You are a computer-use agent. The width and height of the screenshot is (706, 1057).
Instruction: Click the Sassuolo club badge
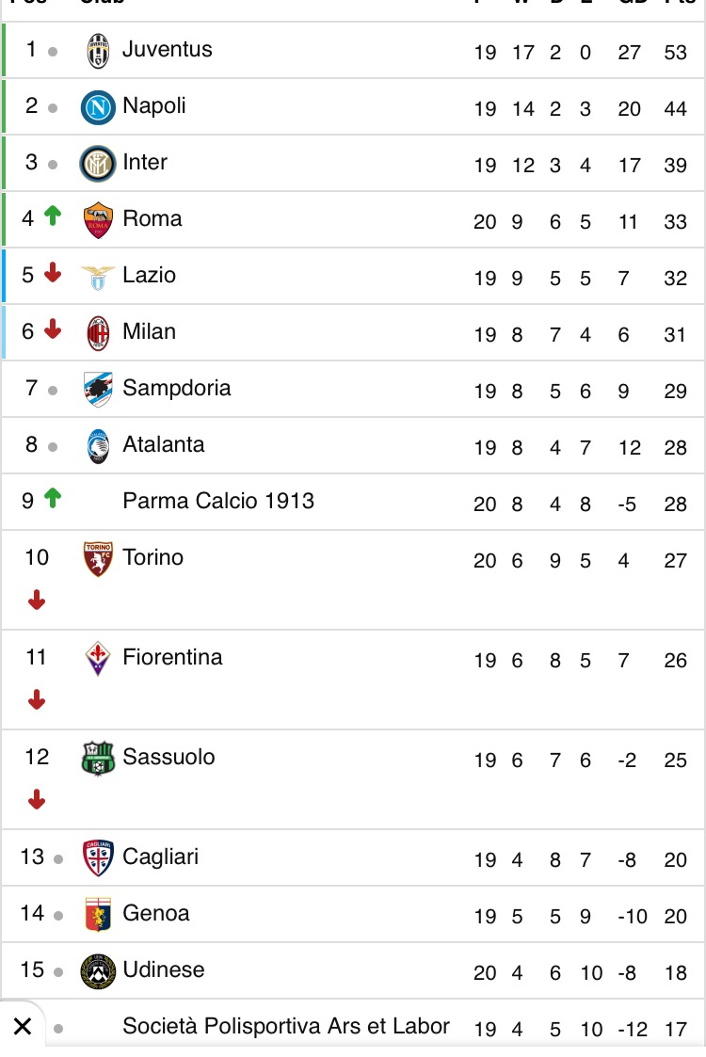tap(98, 759)
